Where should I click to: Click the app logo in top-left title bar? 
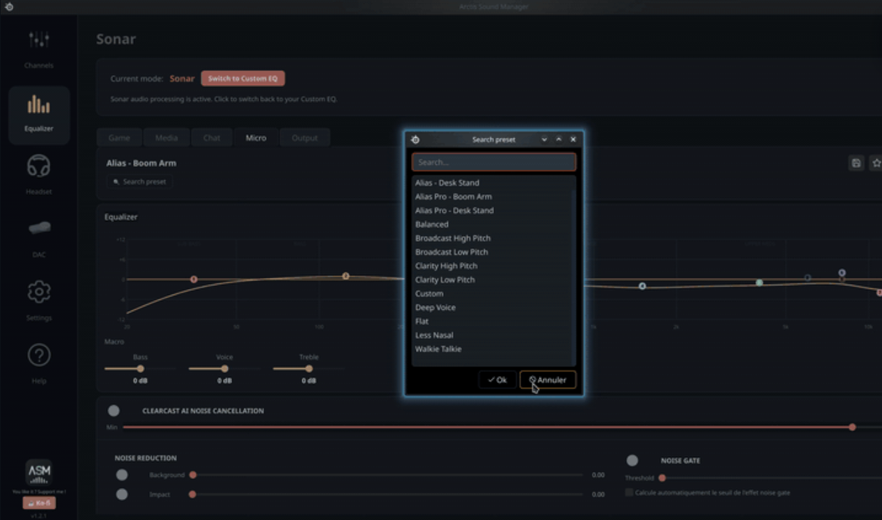[x=9, y=7]
